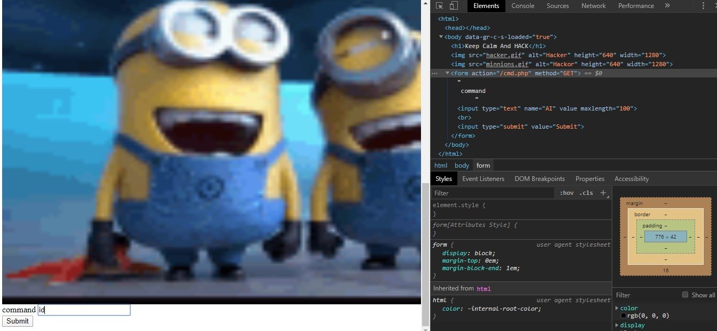Add a new style rule with plus icon
717x331 pixels.
[x=603, y=193]
